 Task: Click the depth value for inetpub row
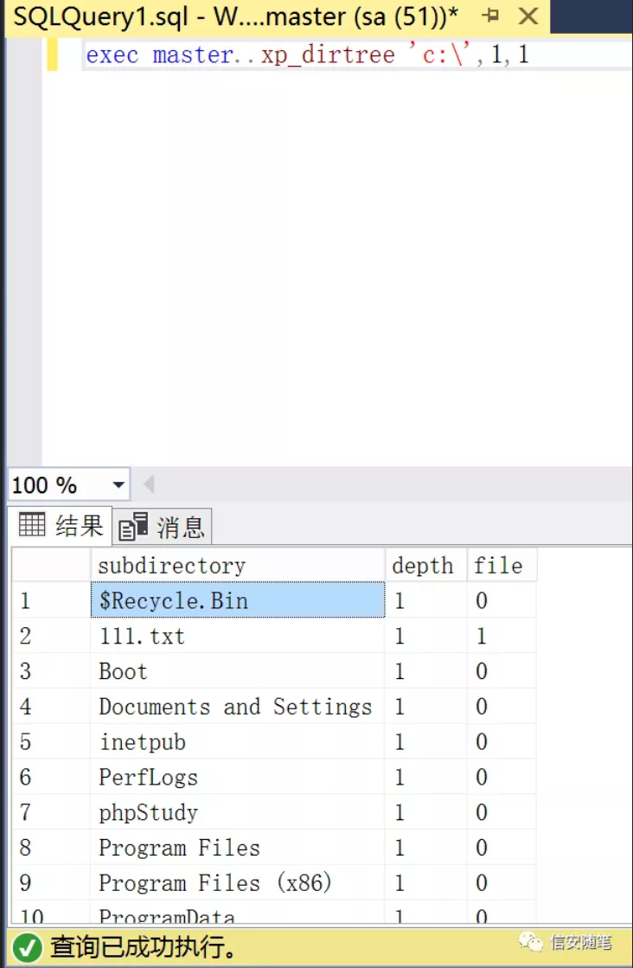click(x=425, y=741)
